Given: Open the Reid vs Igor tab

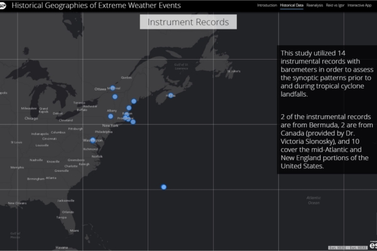Looking at the screenshot, I should click(x=335, y=5).
